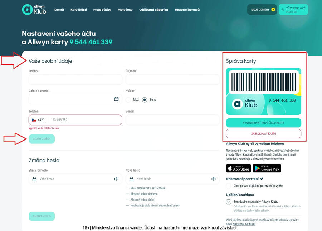This screenshot has width=322, height=231.
Task: Open Oblíbená sázenka menu item
Action: (153, 10)
